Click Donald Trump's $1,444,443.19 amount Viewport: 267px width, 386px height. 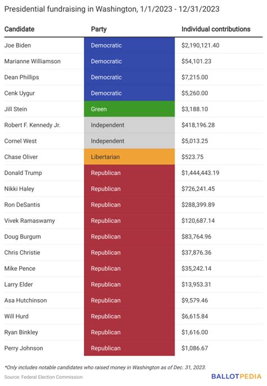(x=201, y=173)
